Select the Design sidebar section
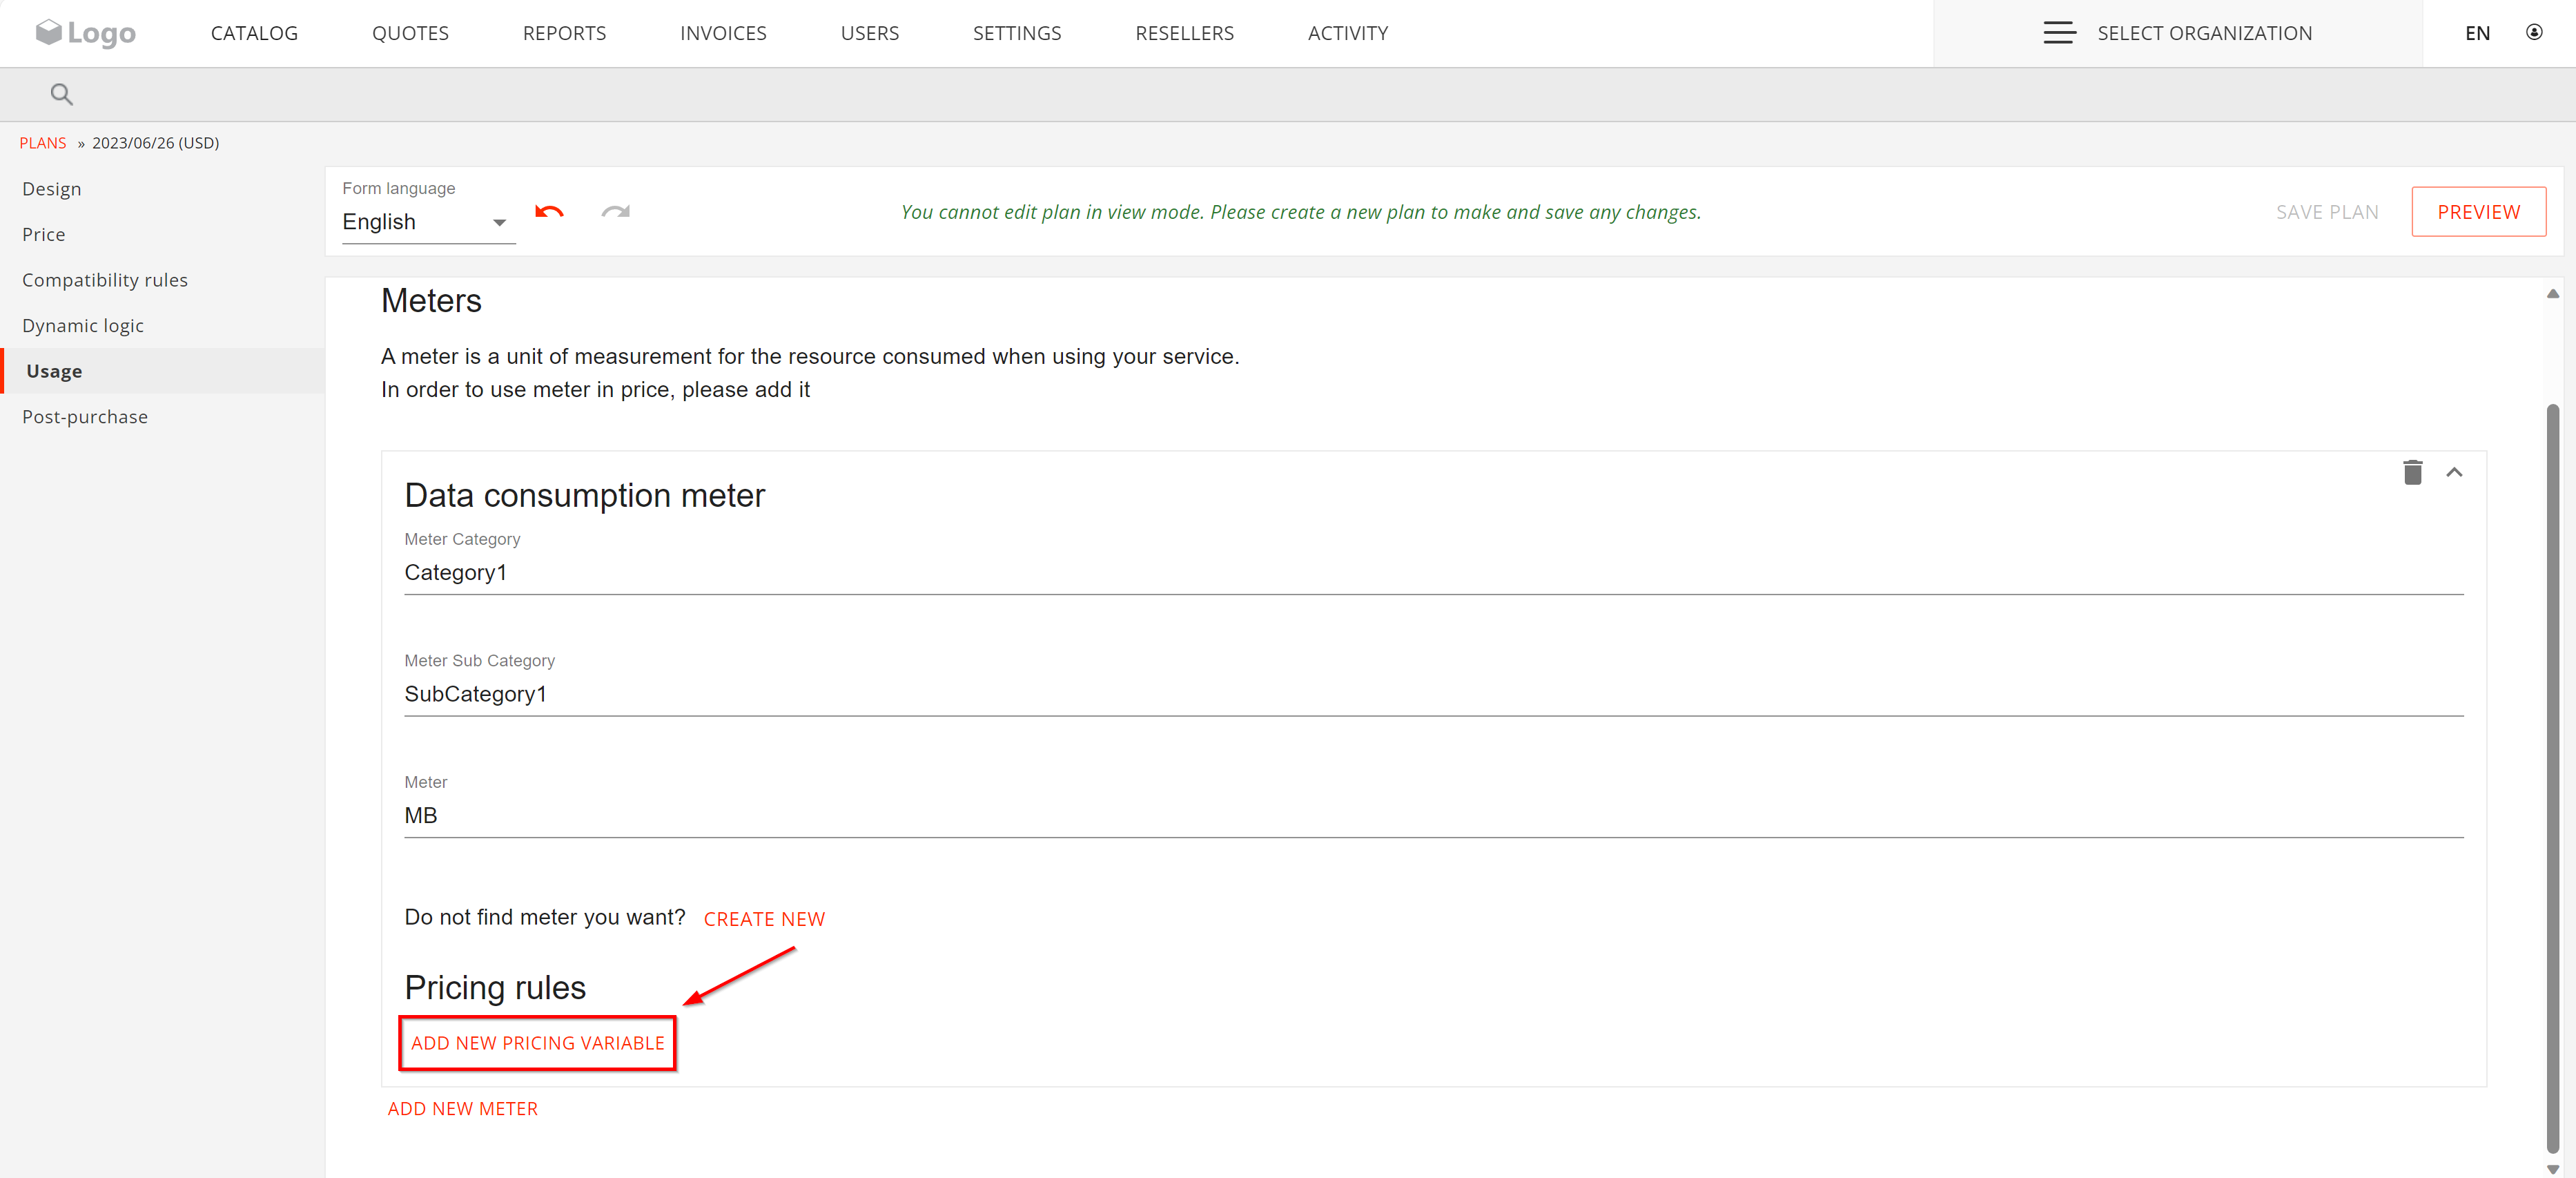2576x1178 pixels. [x=162, y=189]
